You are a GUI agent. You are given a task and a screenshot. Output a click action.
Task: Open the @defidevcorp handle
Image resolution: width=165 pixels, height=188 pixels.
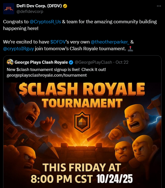pyautogui.click(x=30, y=12)
